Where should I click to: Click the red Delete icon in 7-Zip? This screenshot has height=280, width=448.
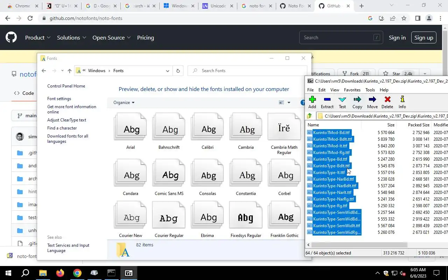(x=387, y=102)
